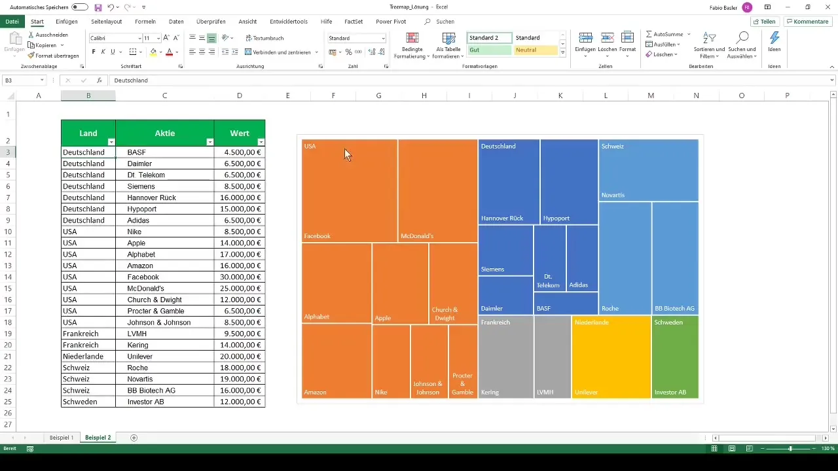Click the insert function fx icon
This screenshot has height=471, width=838.
click(100, 80)
